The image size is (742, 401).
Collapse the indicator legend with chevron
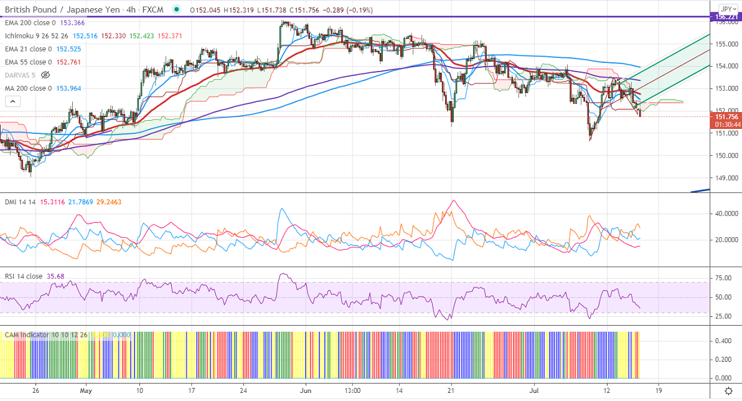(13, 101)
